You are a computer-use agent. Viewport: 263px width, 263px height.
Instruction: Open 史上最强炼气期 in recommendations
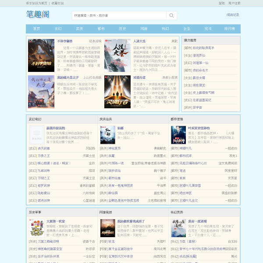[203, 92]
